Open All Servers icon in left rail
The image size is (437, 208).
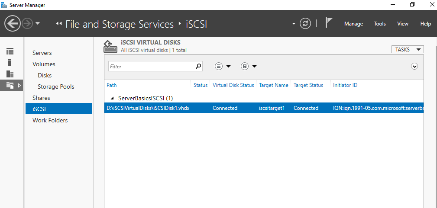[10, 74]
